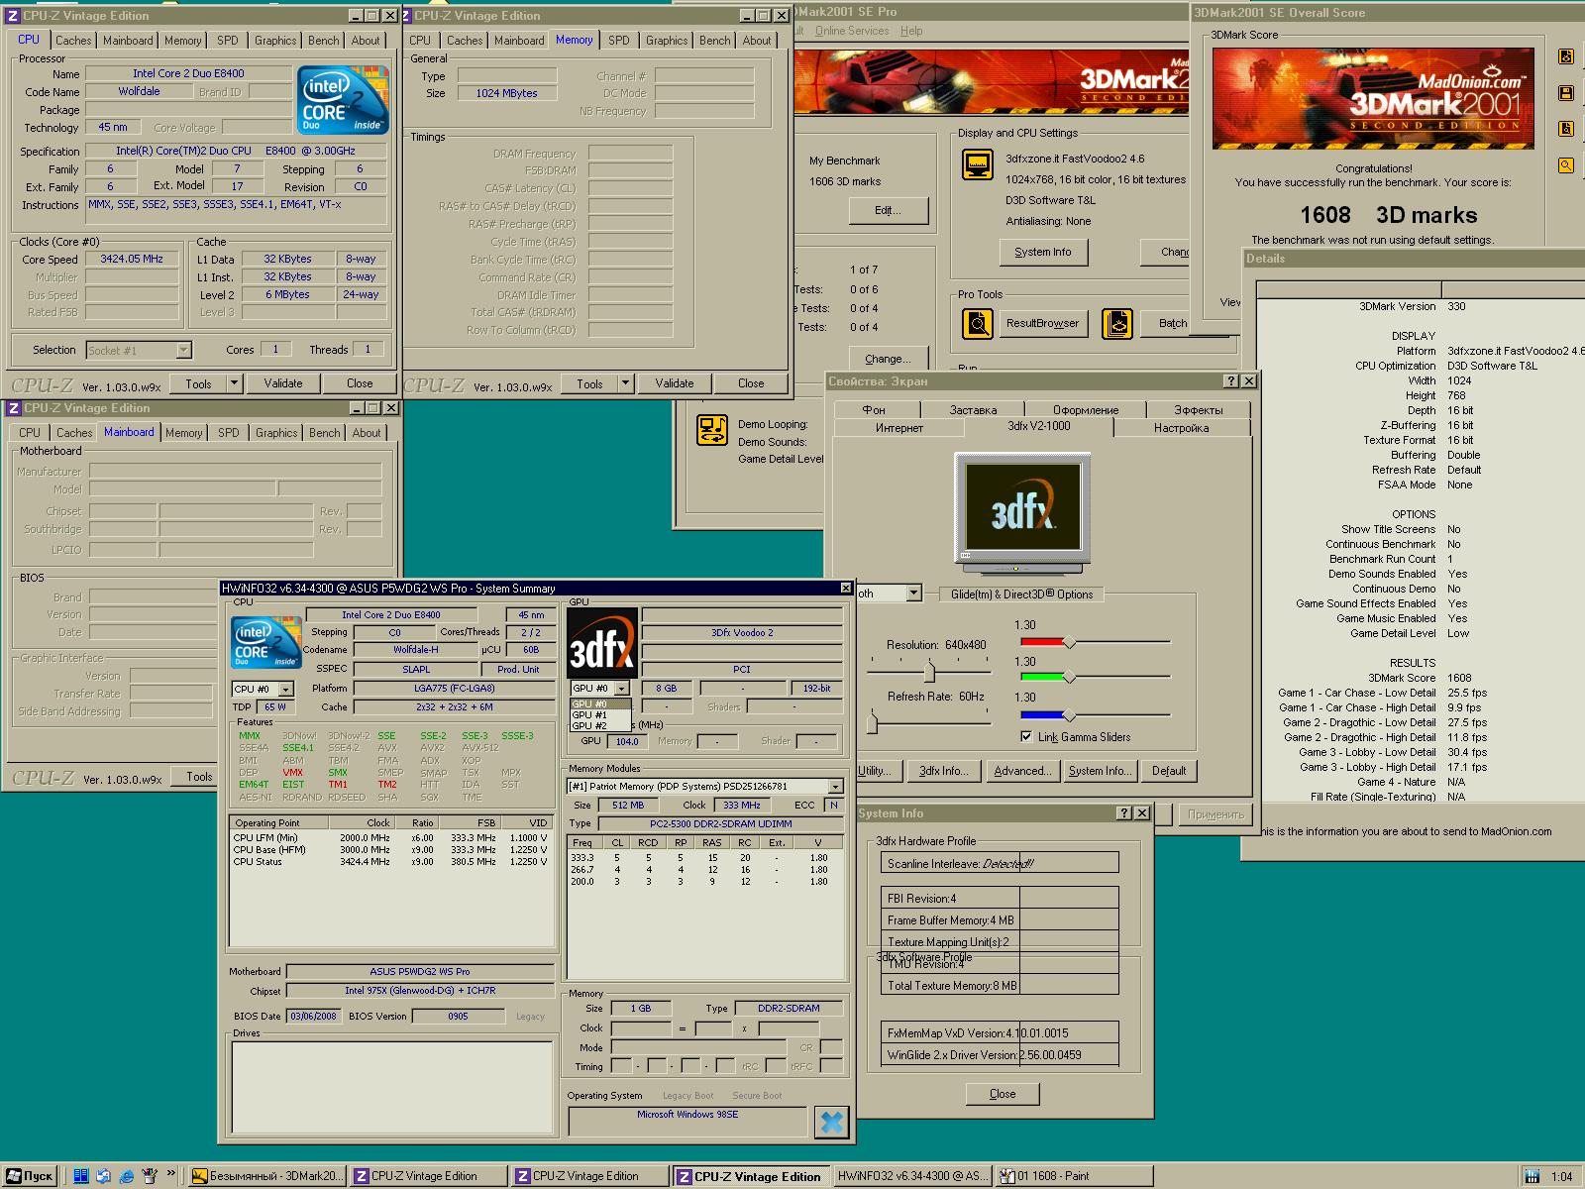The image size is (1585, 1189).
Task: Switch to 3DMark2001 taskbar button
Action: 266,1176
